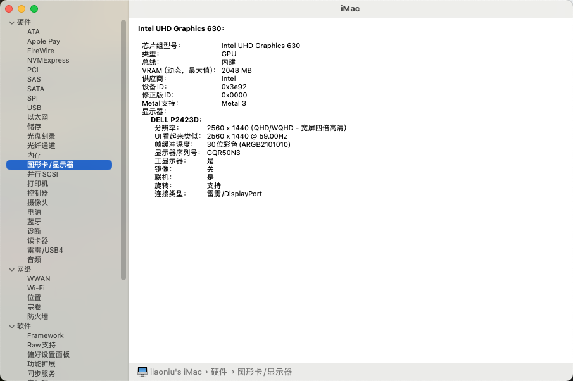The image size is (573, 381).
Task: Open the 防火墙 (Firewall) section
Action: (x=41, y=316)
